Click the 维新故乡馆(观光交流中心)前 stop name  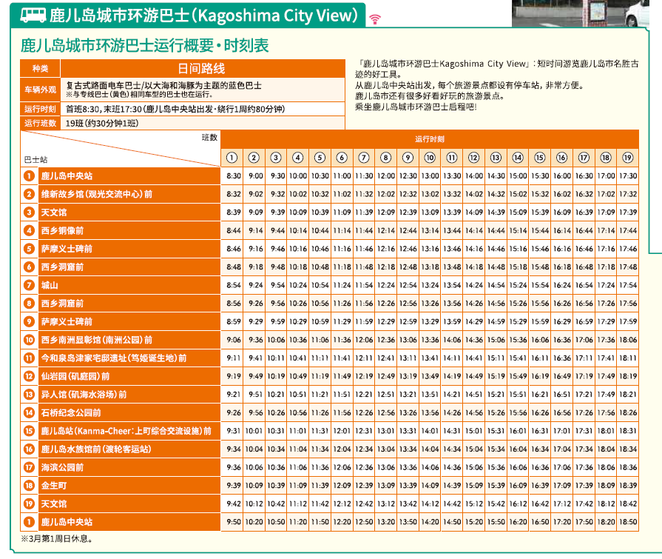tap(96, 194)
